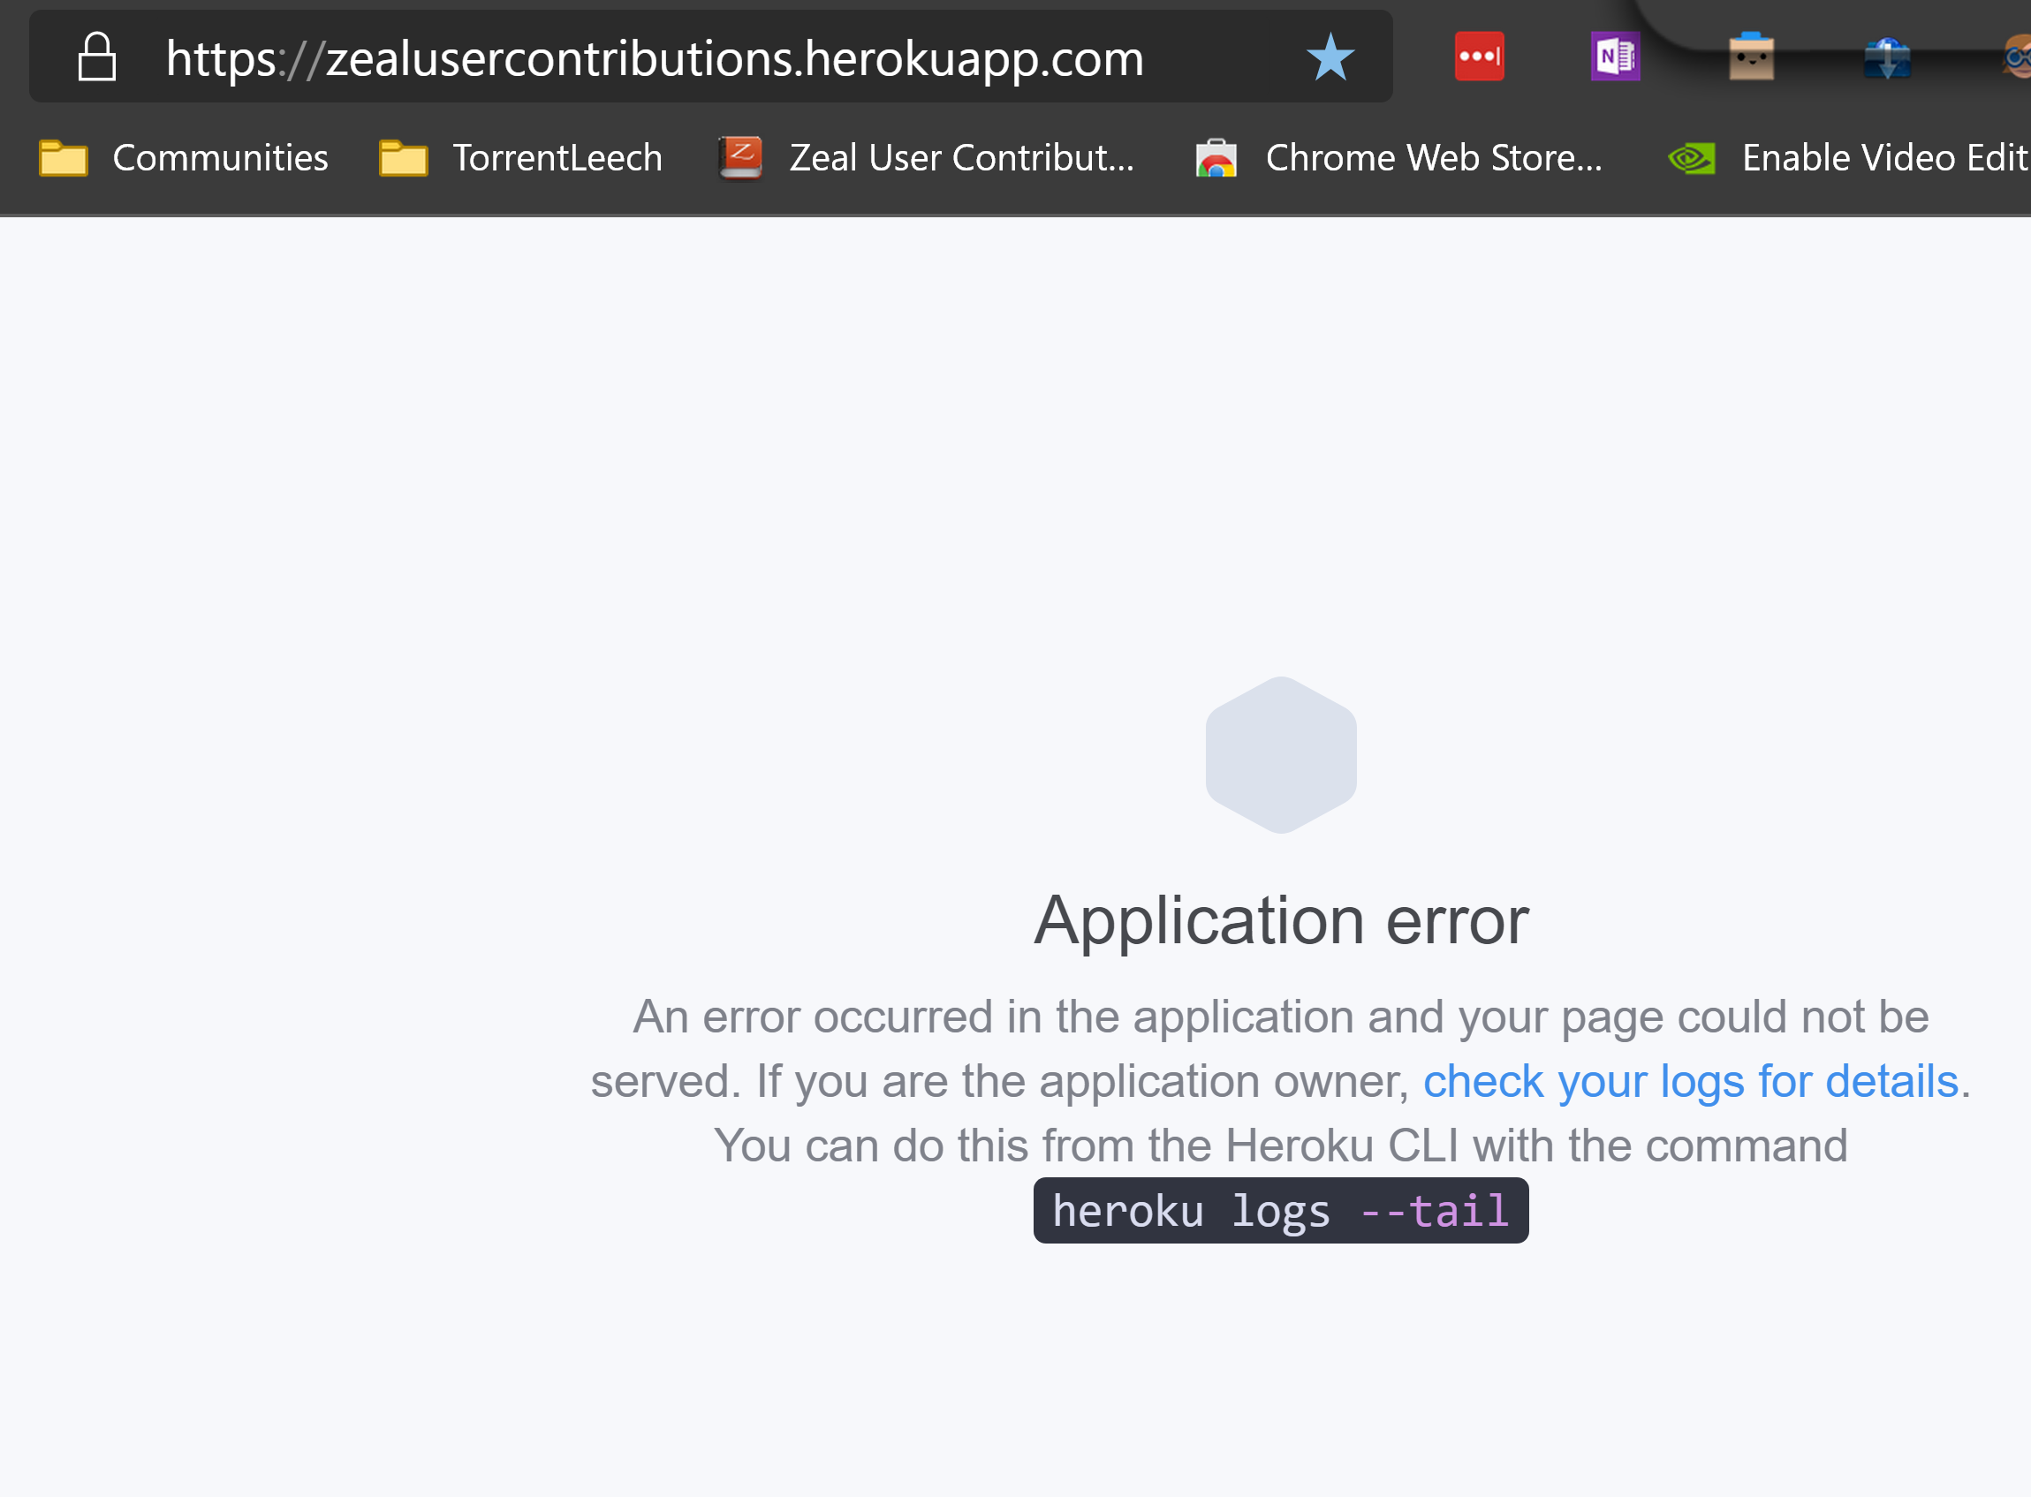This screenshot has width=2031, height=1497.
Task: Open the OneNote Web Clipper extension
Action: (x=1617, y=57)
